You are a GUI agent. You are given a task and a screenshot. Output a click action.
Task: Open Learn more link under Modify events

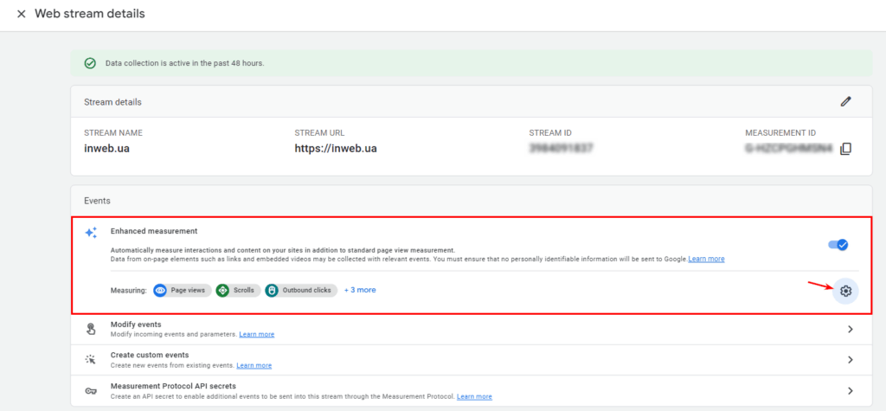tap(256, 334)
